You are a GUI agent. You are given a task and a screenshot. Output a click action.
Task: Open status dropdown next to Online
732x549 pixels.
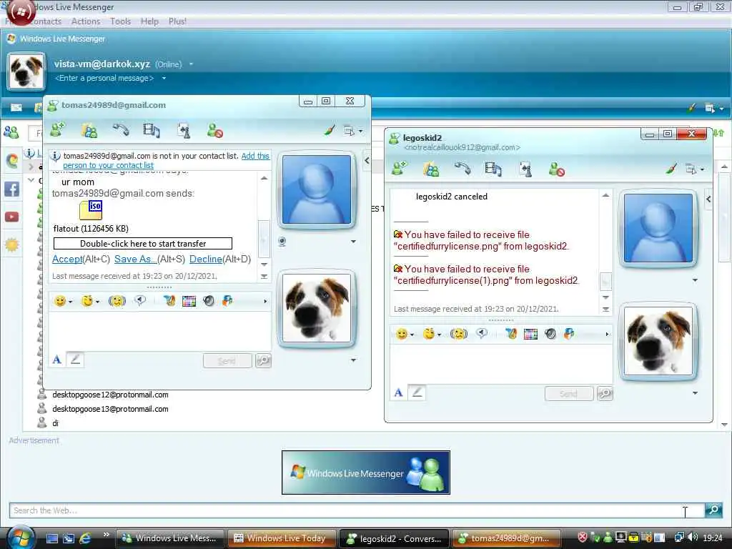[191, 64]
